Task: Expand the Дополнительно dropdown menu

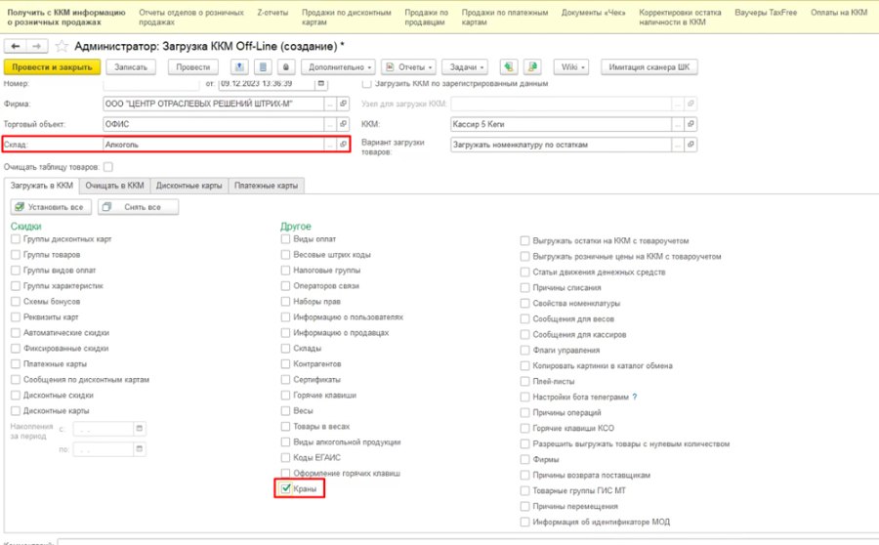Action: (x=340, y=66)
